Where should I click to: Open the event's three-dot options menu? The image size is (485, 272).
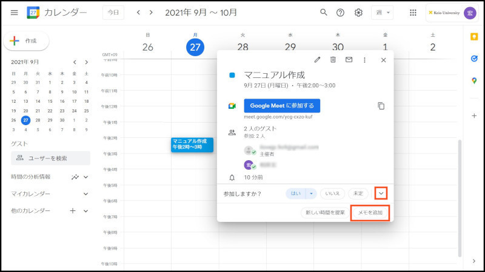coord(364,60)
